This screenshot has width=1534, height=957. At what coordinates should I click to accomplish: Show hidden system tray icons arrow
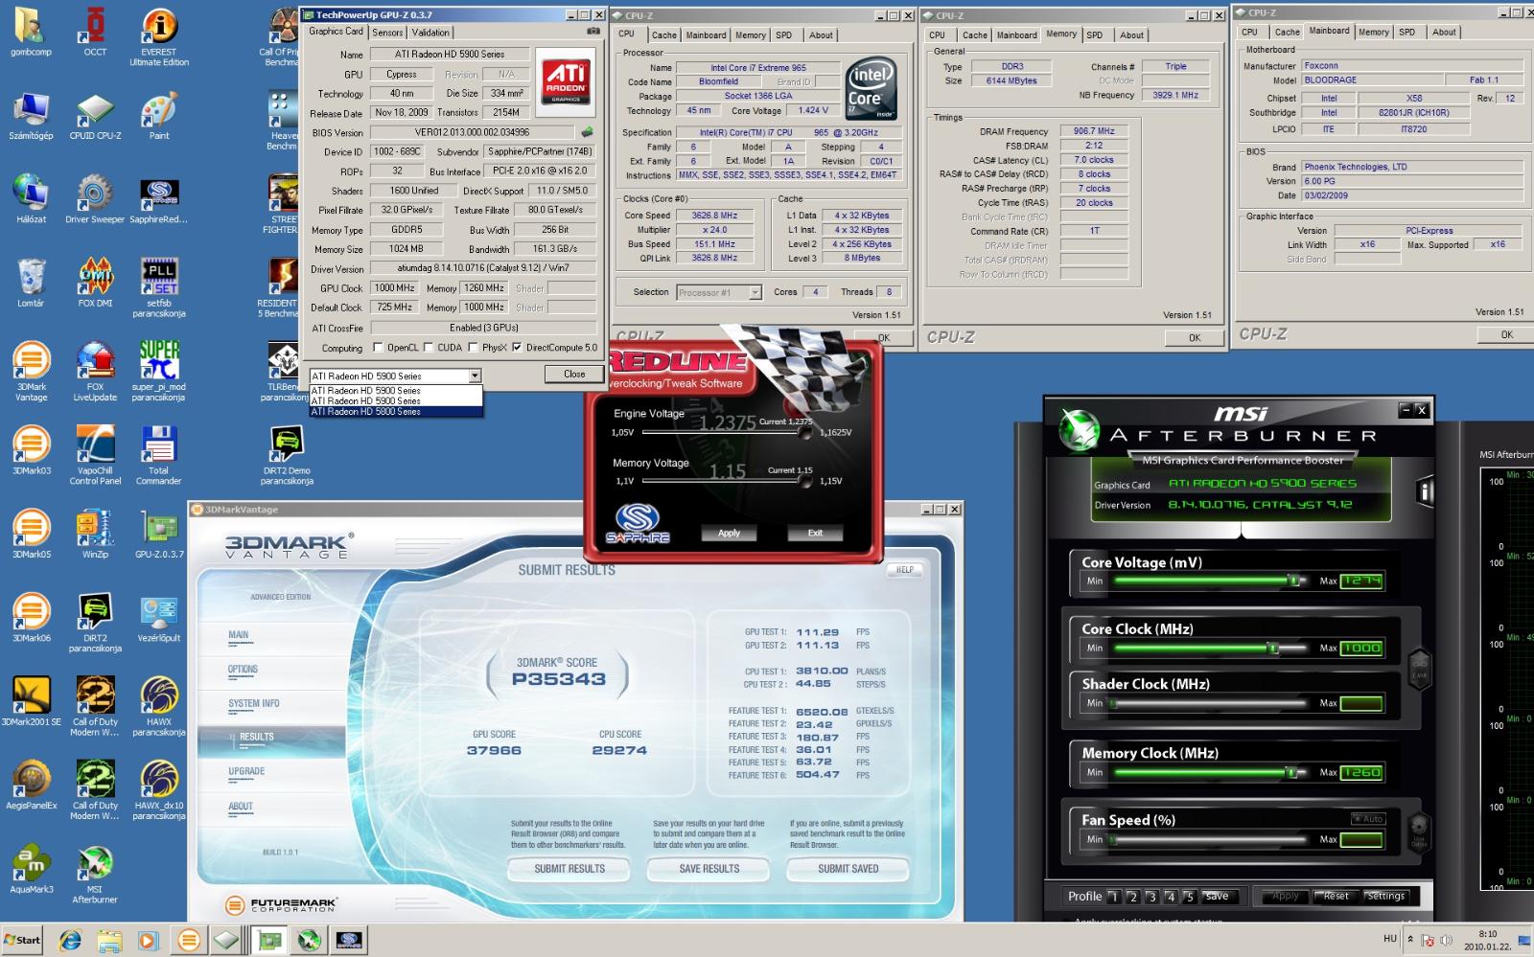click(x=1410, y=940)
